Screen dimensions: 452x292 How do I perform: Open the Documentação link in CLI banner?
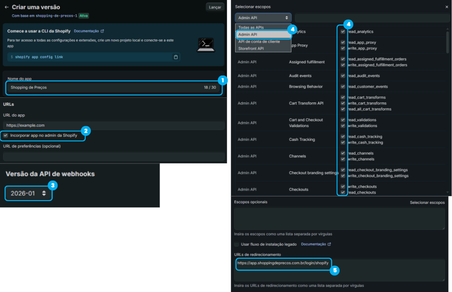pyautogui.click(x=86, y=31)
